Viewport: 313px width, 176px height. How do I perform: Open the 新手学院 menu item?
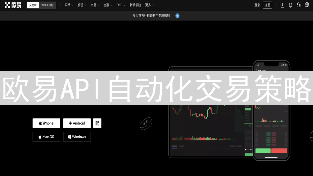[135, 5]
